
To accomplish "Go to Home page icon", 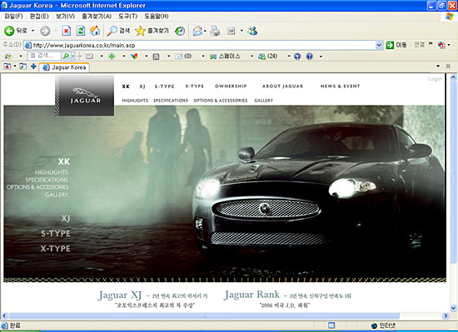I will tap(95, 31).
